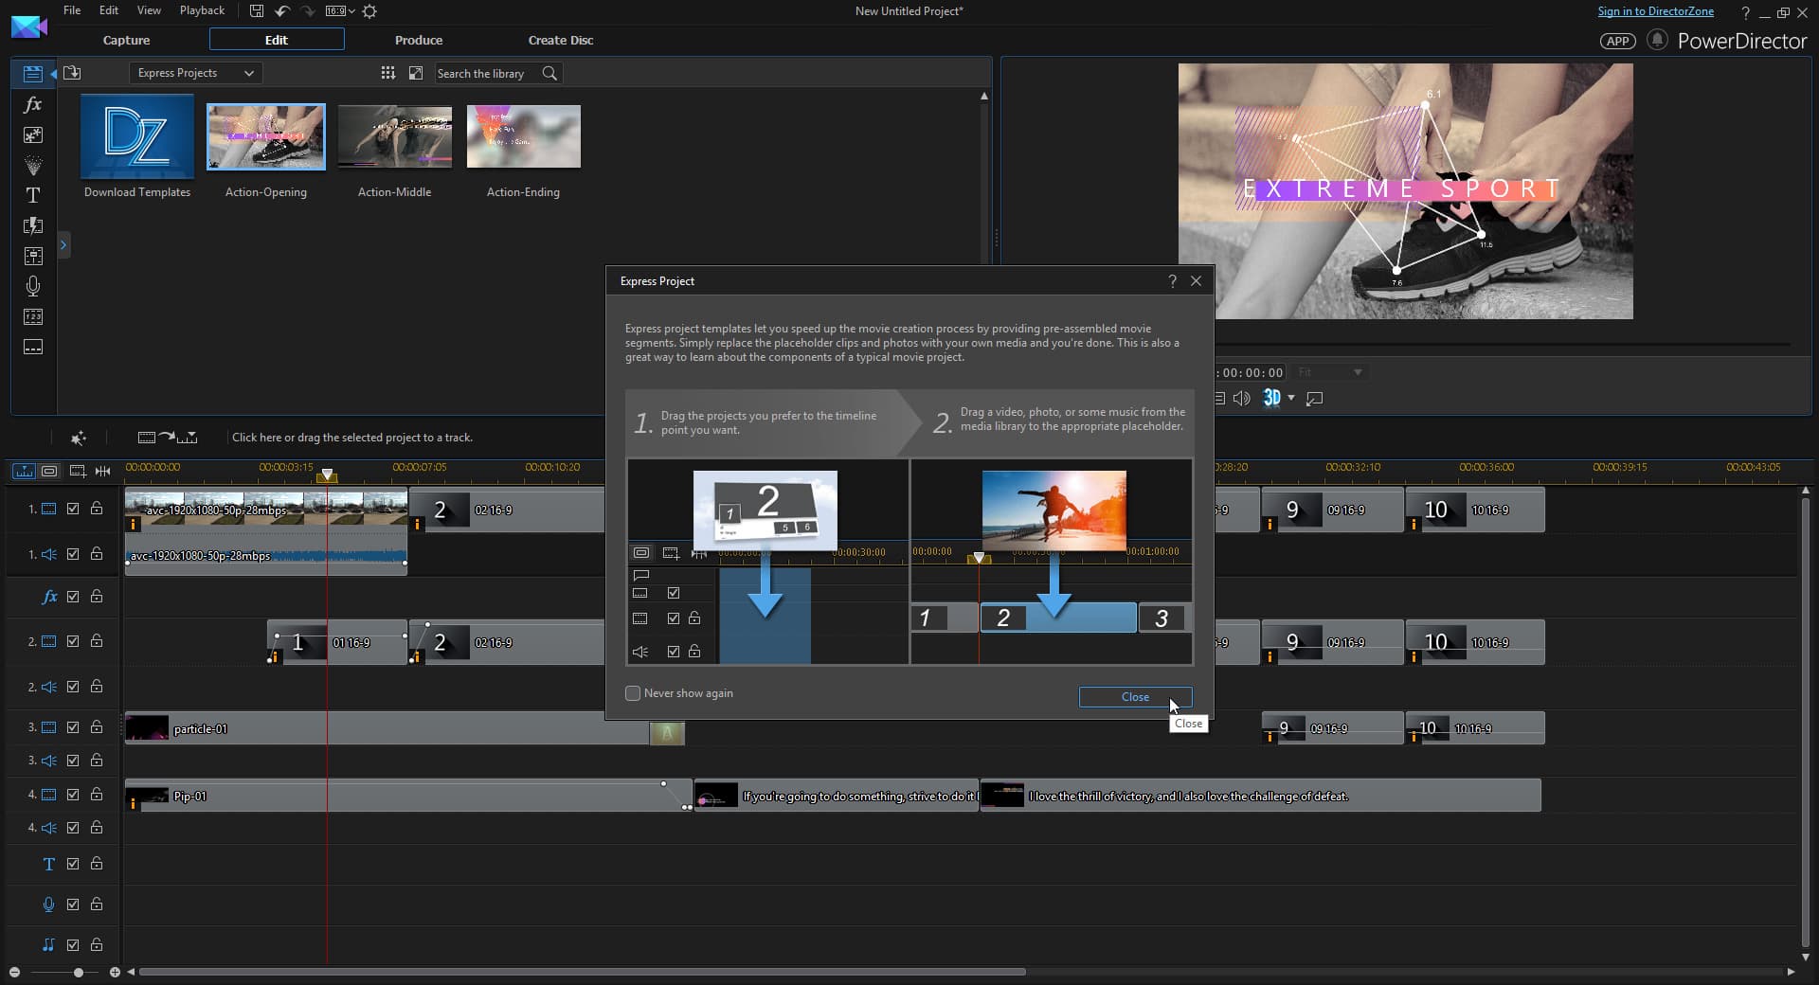This screenshot has width=1819, height=985.
Task: Open the Playback menu
Action: point(202,10)
